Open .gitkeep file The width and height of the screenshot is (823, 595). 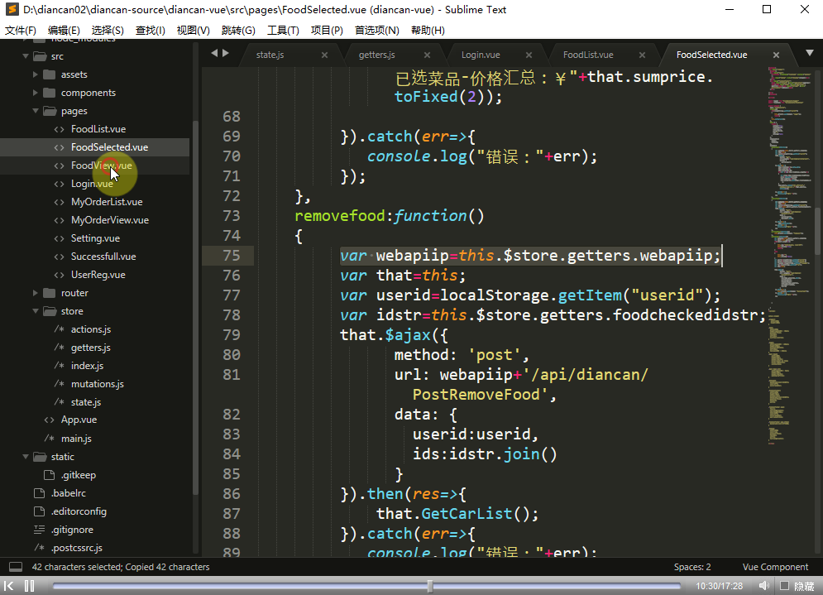point(79,475)
